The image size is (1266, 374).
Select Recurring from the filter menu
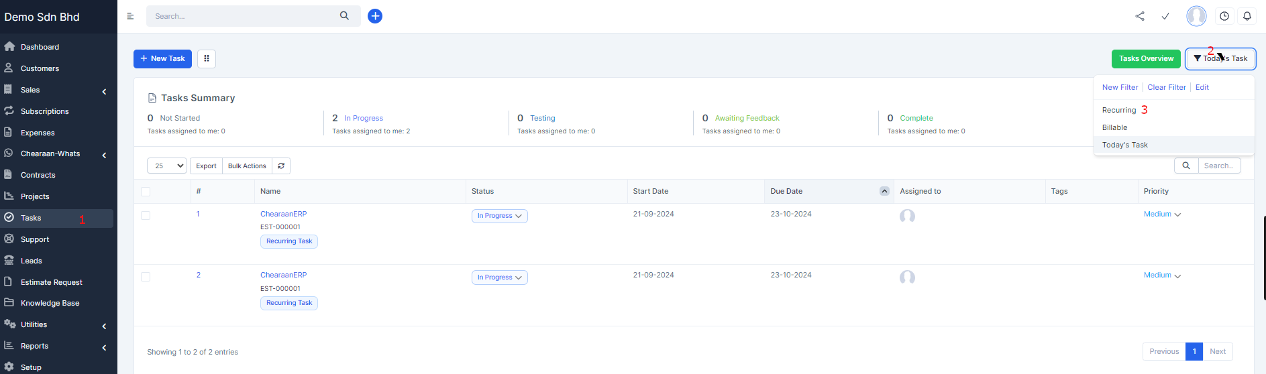(x=1119, y=110)
